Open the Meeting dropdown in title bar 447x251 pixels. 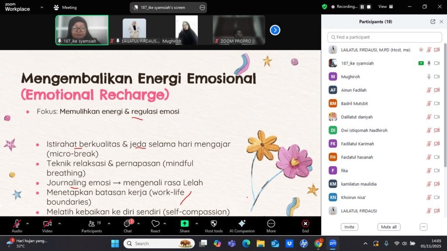pyautogui.click(x=65, y=7)
